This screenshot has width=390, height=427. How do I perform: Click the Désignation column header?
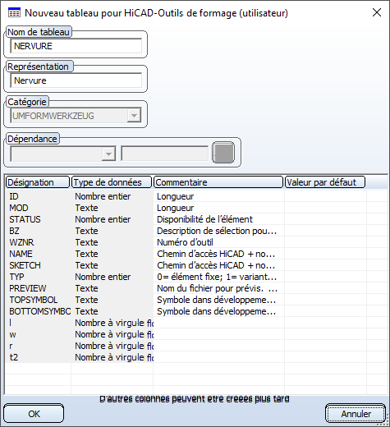pyautogui.click(x=38, y=182)
